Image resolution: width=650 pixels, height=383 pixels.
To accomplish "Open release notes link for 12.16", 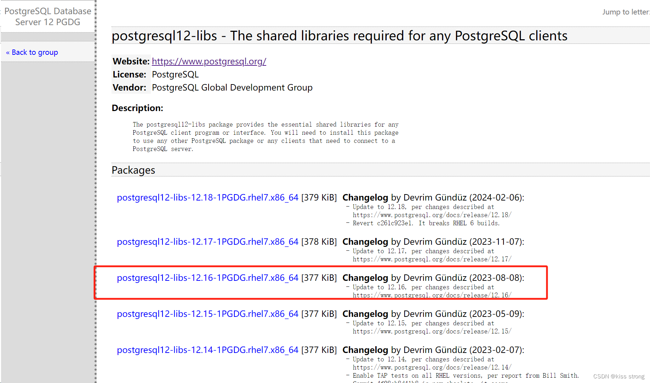I will pyautogui.click(x=432, y=295).
